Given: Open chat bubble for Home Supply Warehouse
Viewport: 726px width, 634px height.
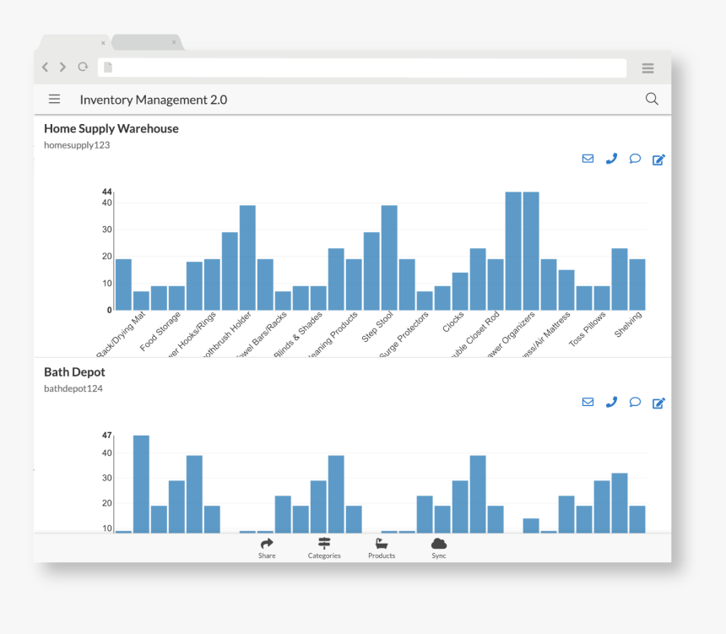Looking at the screenshot, I should point(635,159).
